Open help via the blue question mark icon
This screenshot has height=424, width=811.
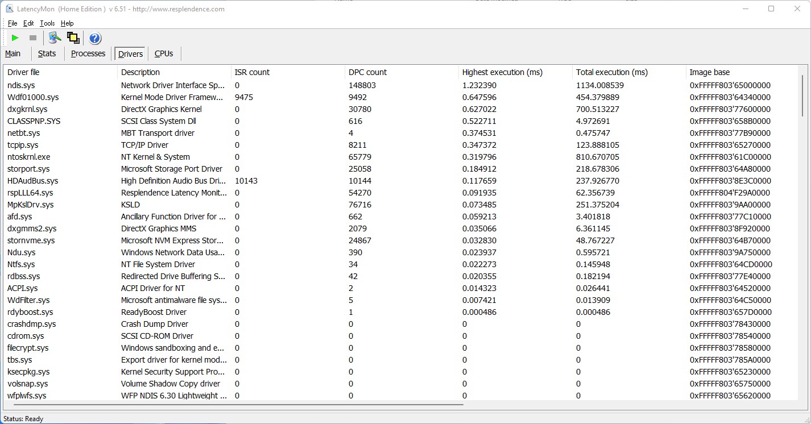(95, 38)
